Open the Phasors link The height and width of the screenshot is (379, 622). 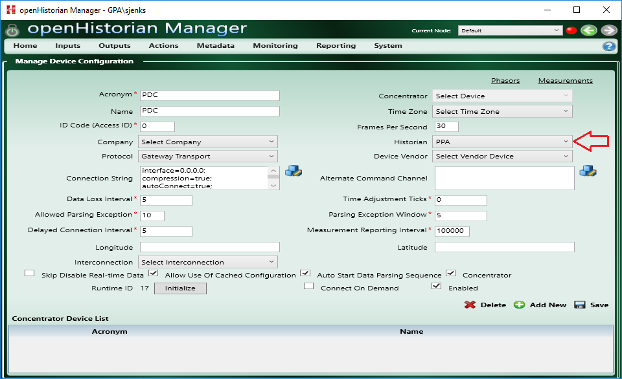tap(505, 80)
